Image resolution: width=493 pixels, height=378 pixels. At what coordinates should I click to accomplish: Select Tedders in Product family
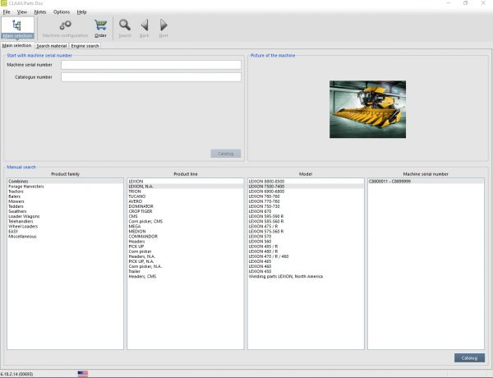click(66, 206)
